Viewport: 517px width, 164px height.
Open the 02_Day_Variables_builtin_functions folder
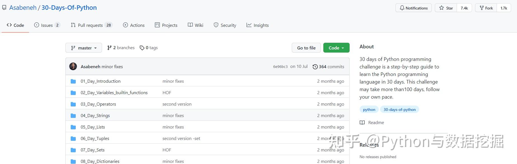[x=114, y=93]
